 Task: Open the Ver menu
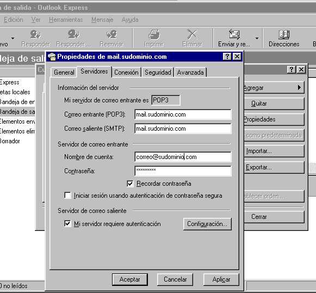tap(36, 20)
